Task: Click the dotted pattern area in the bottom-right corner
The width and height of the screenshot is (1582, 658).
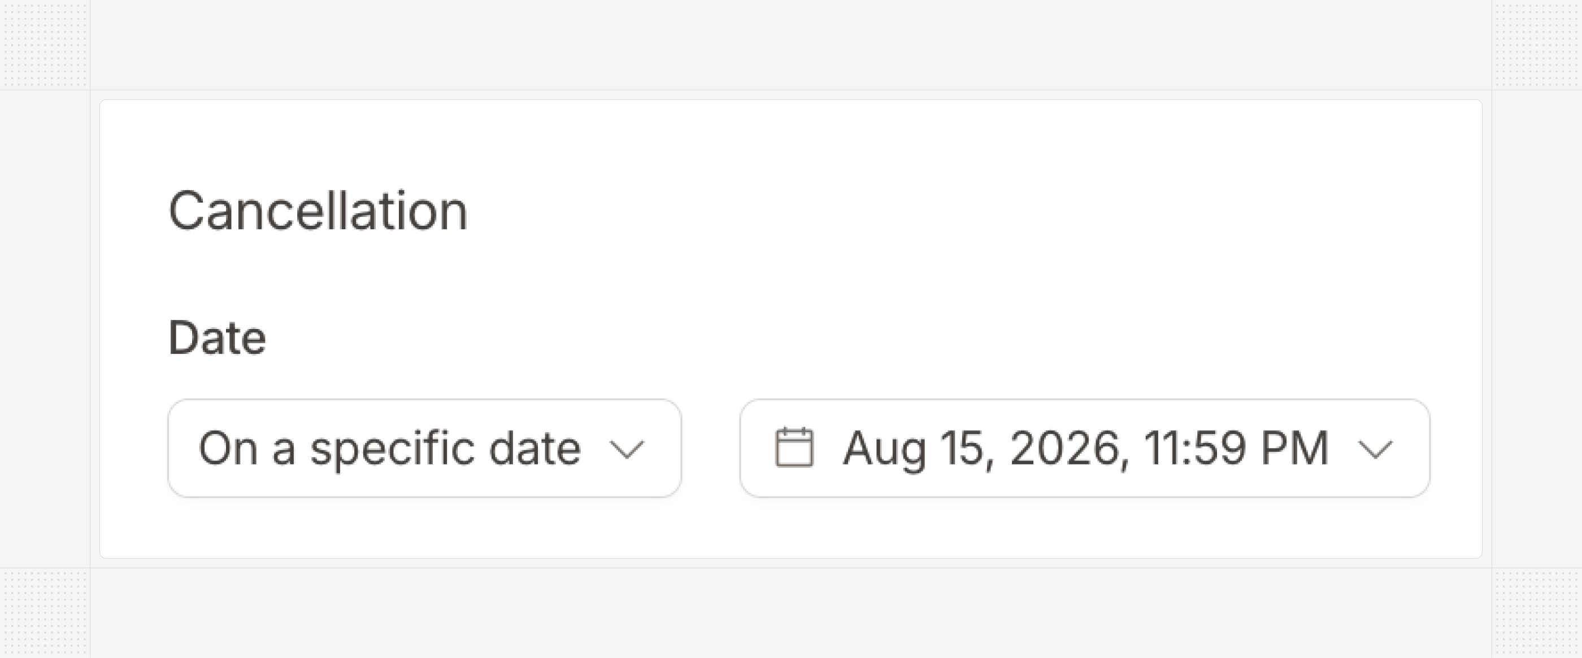Action: tap(1537, 613)
